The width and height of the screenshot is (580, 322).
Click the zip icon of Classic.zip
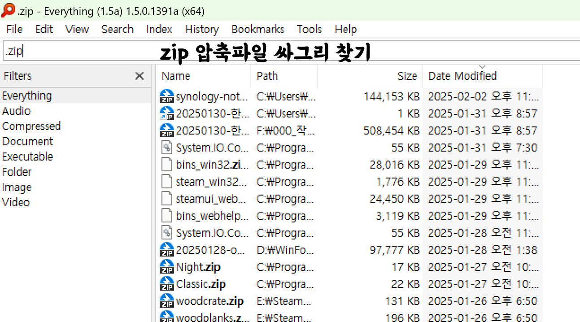(167, 284)
